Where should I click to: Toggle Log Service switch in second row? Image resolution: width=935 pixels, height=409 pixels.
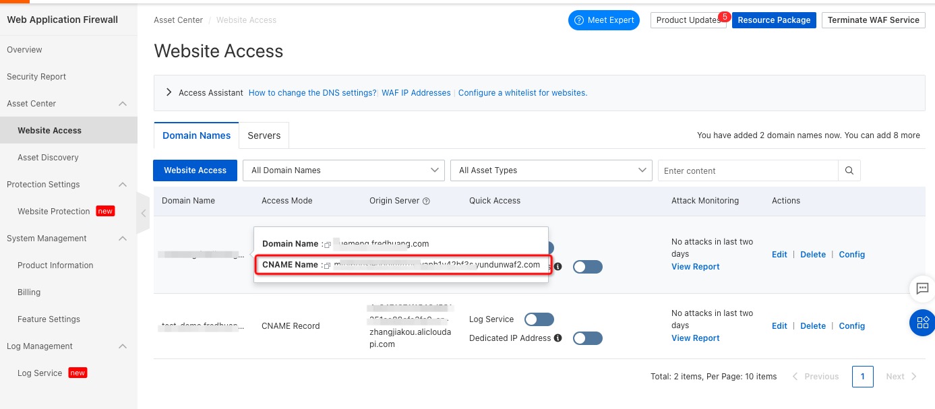click(539, 319)
